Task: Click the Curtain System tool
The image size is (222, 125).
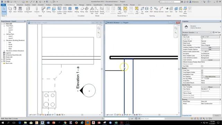Action: 59,10
